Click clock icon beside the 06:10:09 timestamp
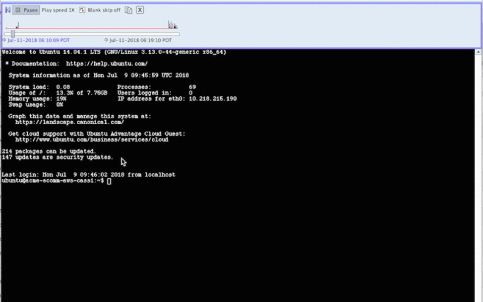This screenshot has height=302, width=483. [5, 40]
